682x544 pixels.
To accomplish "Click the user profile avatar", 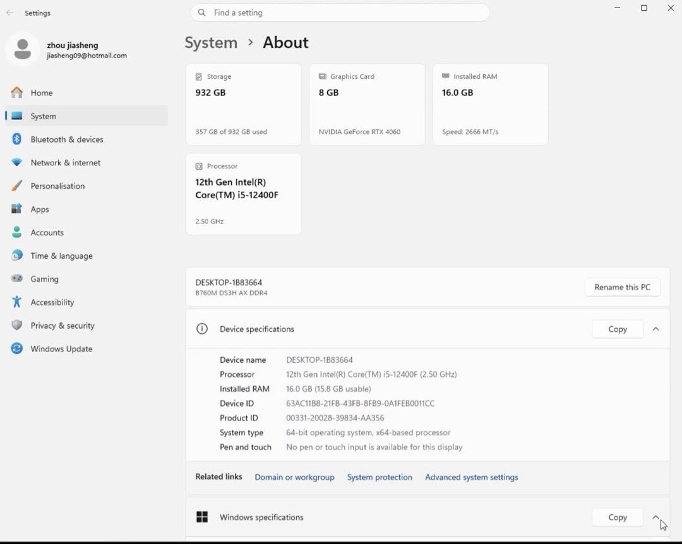I will click(23, 49).
